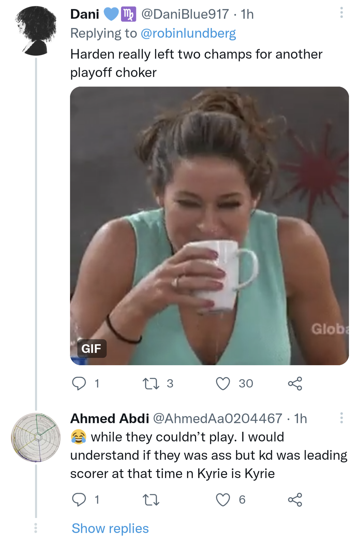Like Dani's tweet with 30 likes

pyautogui.click(x=223, y=384)
